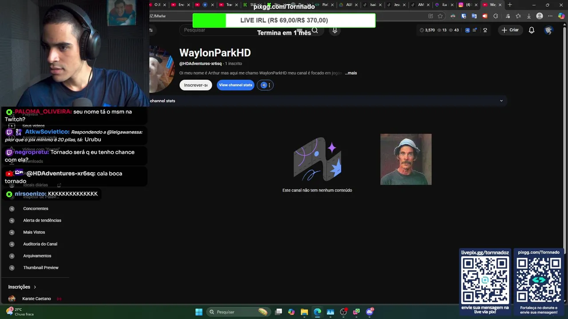568x319 pixels.
Task: Click the vidIQ trophy icon
Action: 485,30
